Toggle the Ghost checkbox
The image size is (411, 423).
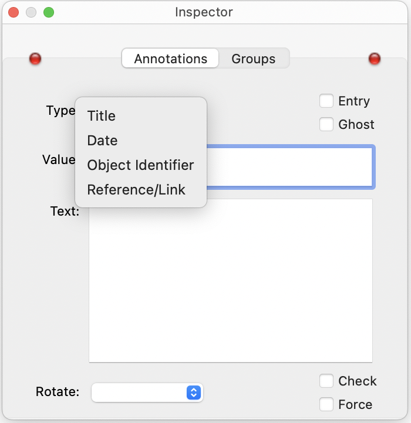pyautogui.click(x=326, y=124)
